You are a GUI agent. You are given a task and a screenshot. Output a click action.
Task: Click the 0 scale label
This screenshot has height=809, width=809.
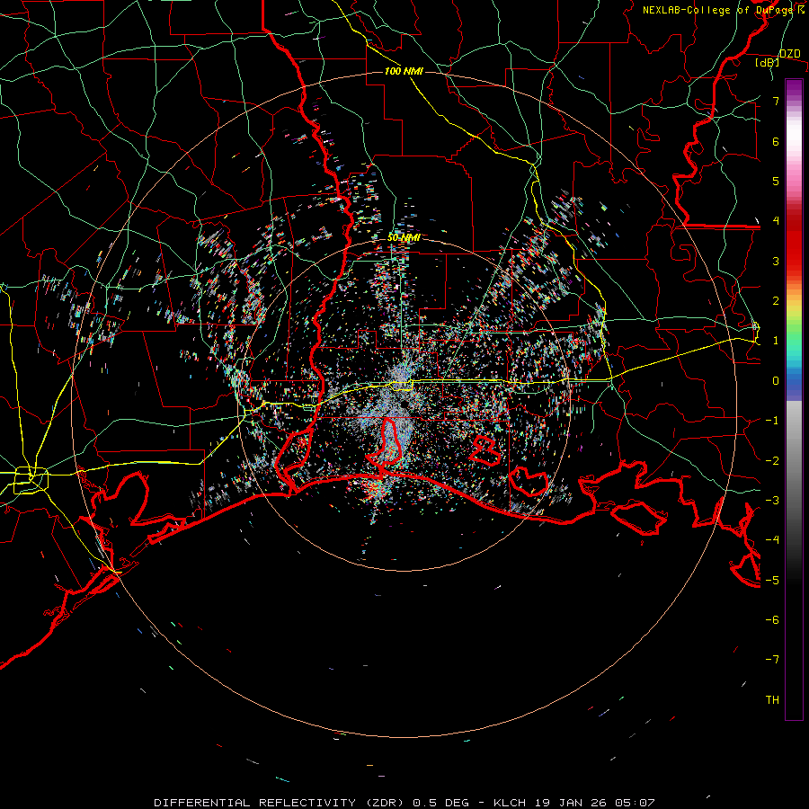(x=776, y=381)
